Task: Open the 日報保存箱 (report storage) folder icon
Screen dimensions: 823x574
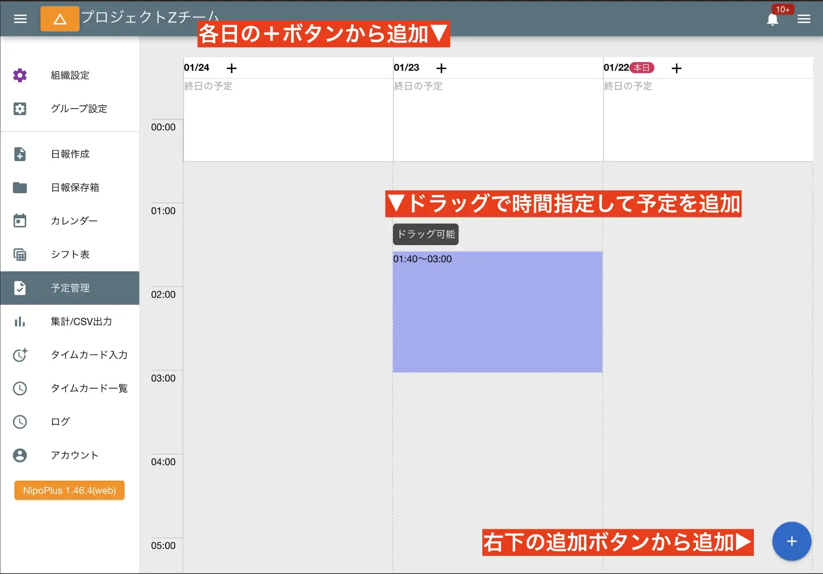Action: (x=20, y=188)
